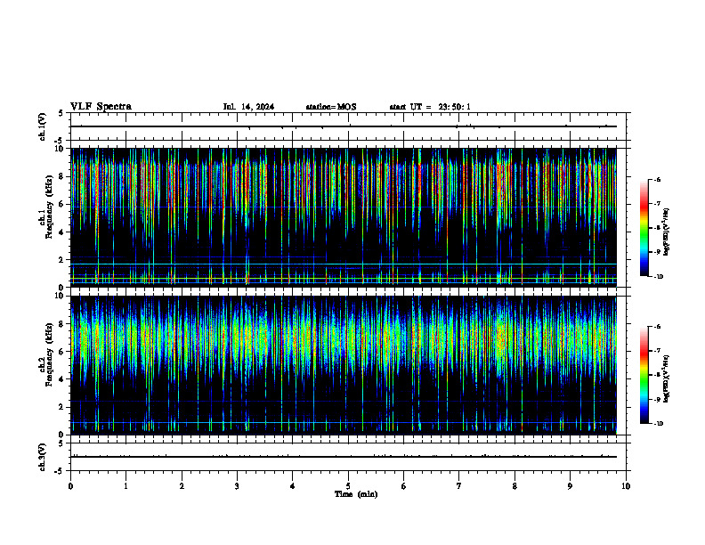Click the -10 tick on ch.2 color bar
This screenshot has height=545, width=705.
click(x=658, y=424)
